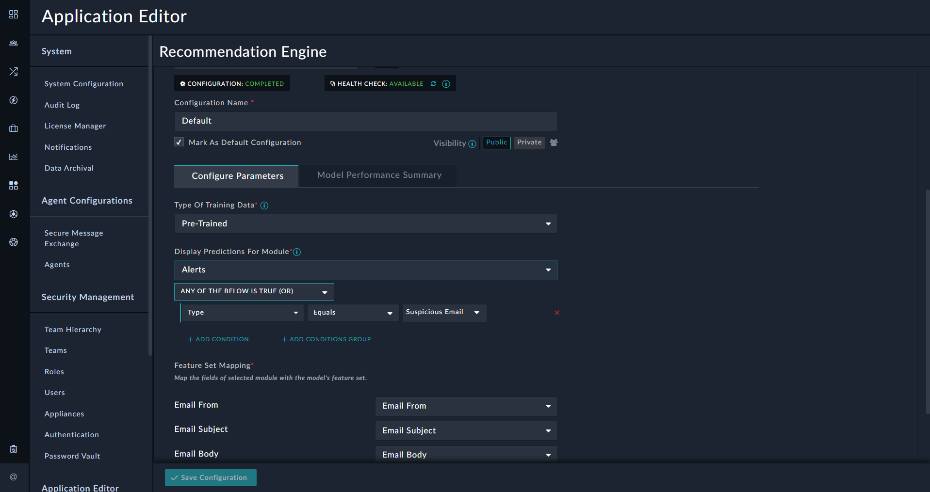Viewport: 930px width, 492px height.
Task: Switch to the Model Performance Summary tab
Action: point(379,175)
